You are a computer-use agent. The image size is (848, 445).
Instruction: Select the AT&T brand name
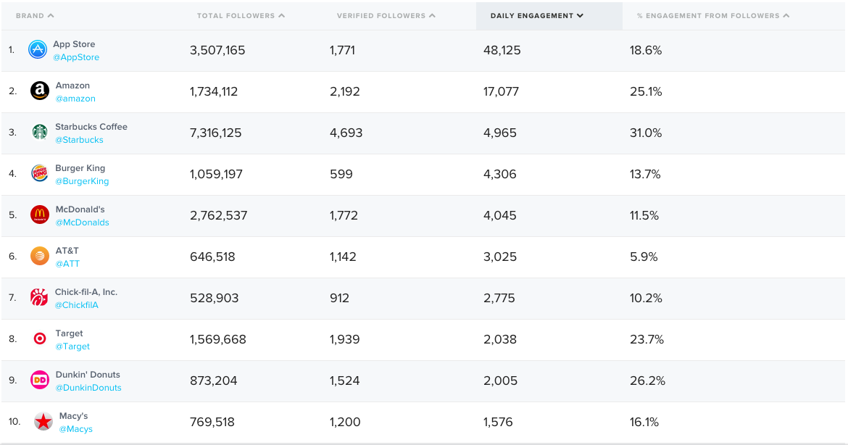(x=67, y=250)
